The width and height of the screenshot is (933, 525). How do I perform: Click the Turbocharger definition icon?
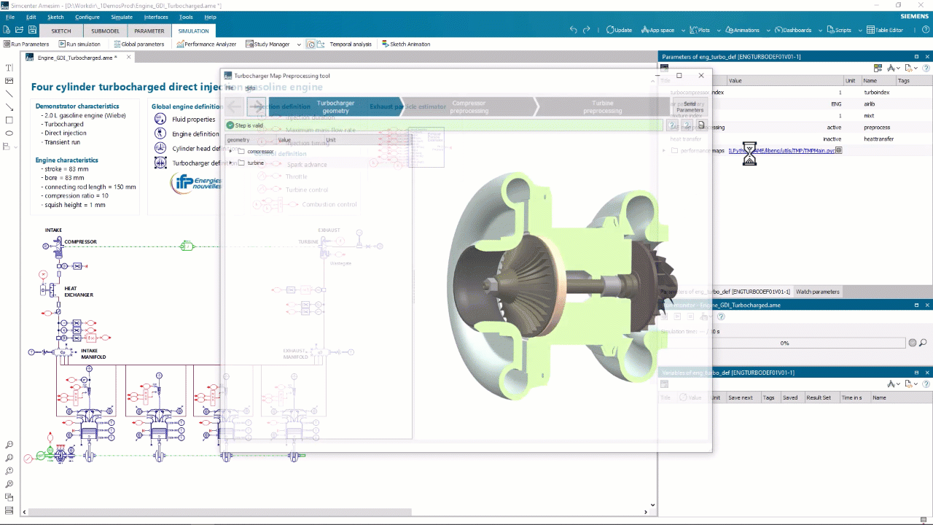[x=160, y=163]
